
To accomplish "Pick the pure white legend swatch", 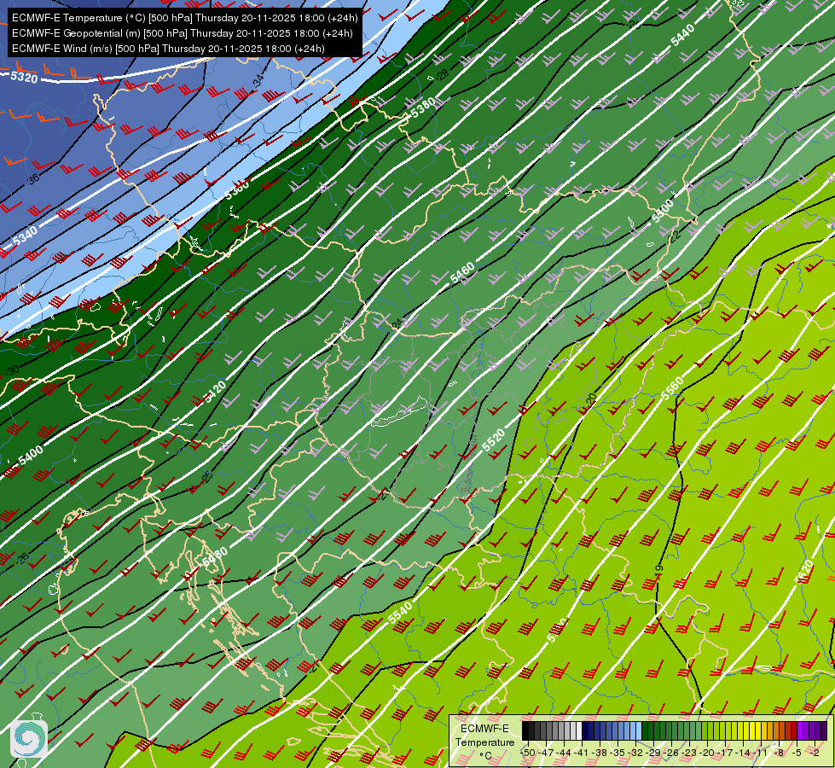I will click(579, 730).
